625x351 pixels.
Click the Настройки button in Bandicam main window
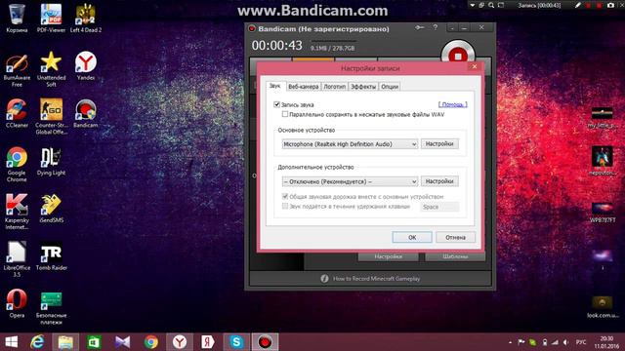pos(389,256)
